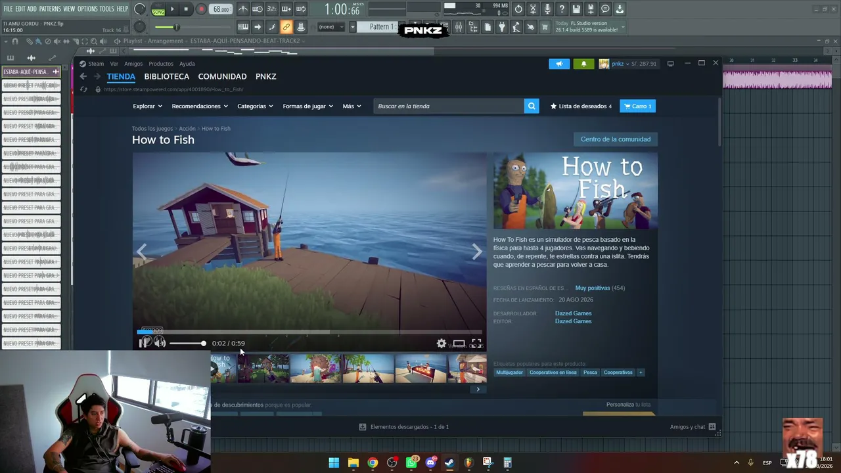The width and height of the screenshot is (841, 473).
Task: Expand the Recomendaciones dropdown
Action: 200,106
